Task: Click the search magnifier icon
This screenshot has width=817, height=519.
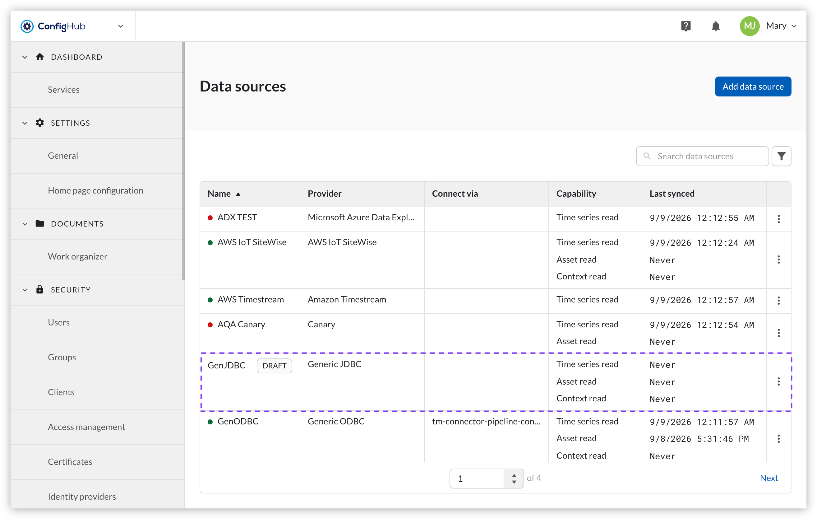Action: (647, 156)
